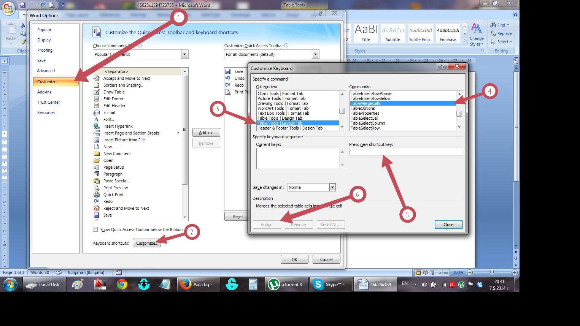
Task: Expand Insert Page and Section Breaks submenu arrow
Action: (178, 133)
